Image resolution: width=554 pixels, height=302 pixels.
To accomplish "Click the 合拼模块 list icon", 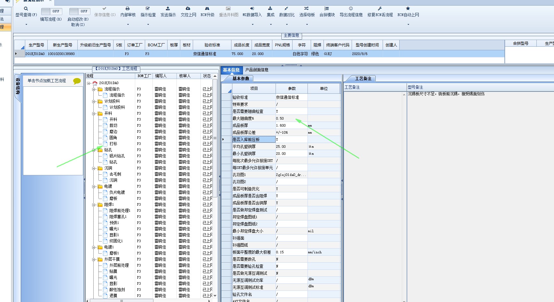I will tap(326, 9).
